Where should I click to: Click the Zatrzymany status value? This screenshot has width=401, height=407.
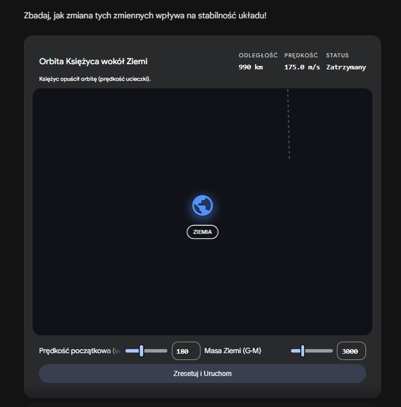[x=346, y=67]
